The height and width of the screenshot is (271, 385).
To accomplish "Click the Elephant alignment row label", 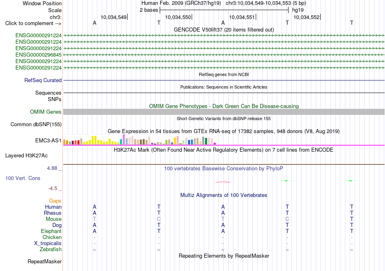I will click(x=51, y=231).
